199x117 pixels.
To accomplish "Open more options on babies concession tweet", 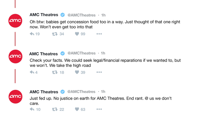I will [x=99, y=34].
